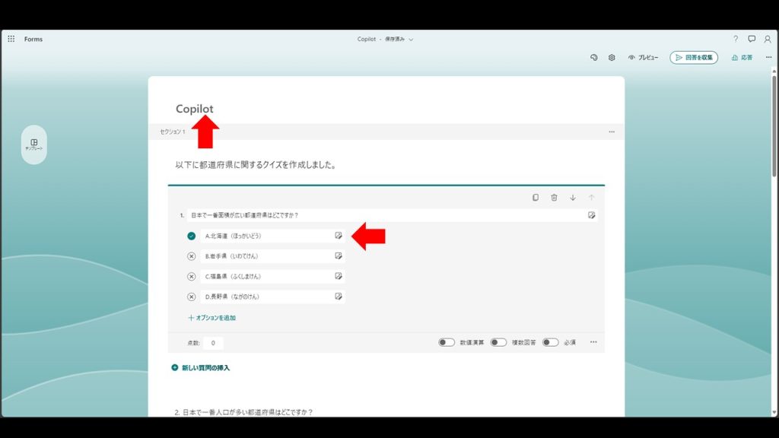Toggle the 数値演算 switch
779x438 pixels.
tap(447, 342)
